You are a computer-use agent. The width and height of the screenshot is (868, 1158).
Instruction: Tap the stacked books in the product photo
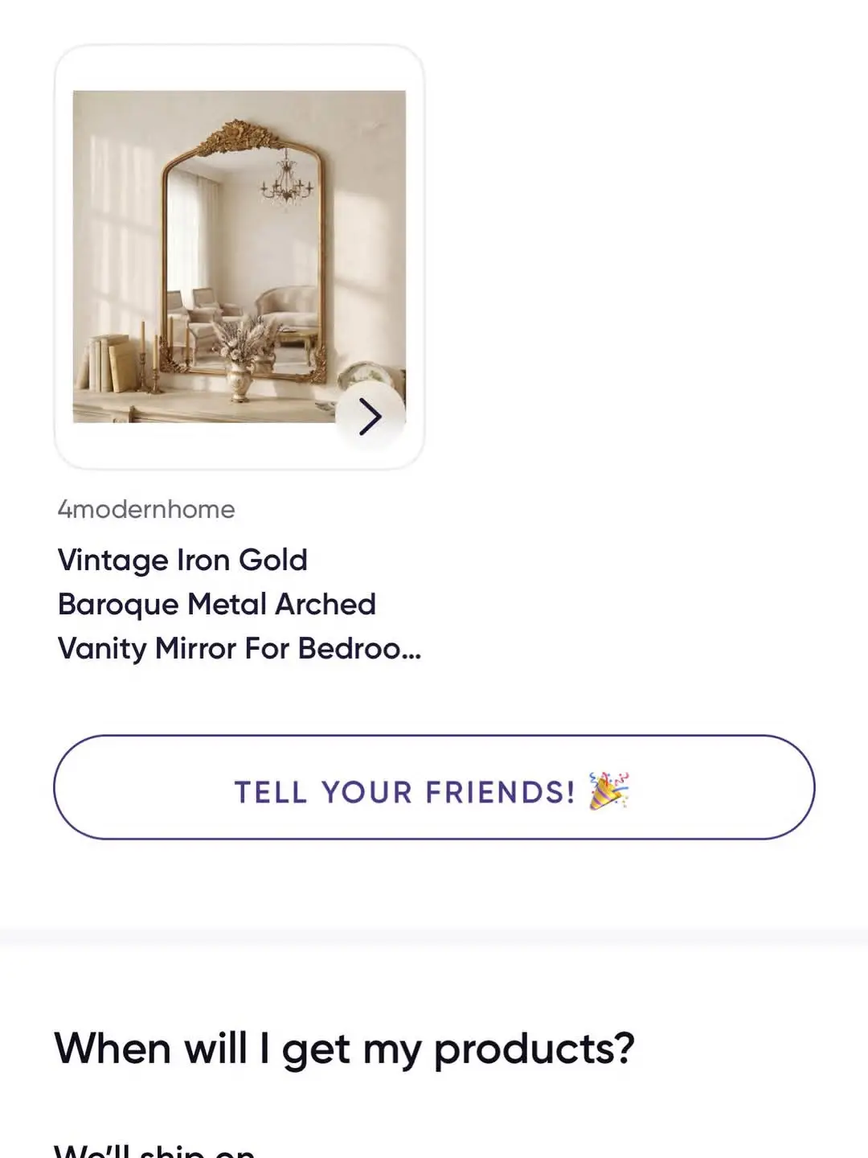pyautogui.click(x=107, y=363)
